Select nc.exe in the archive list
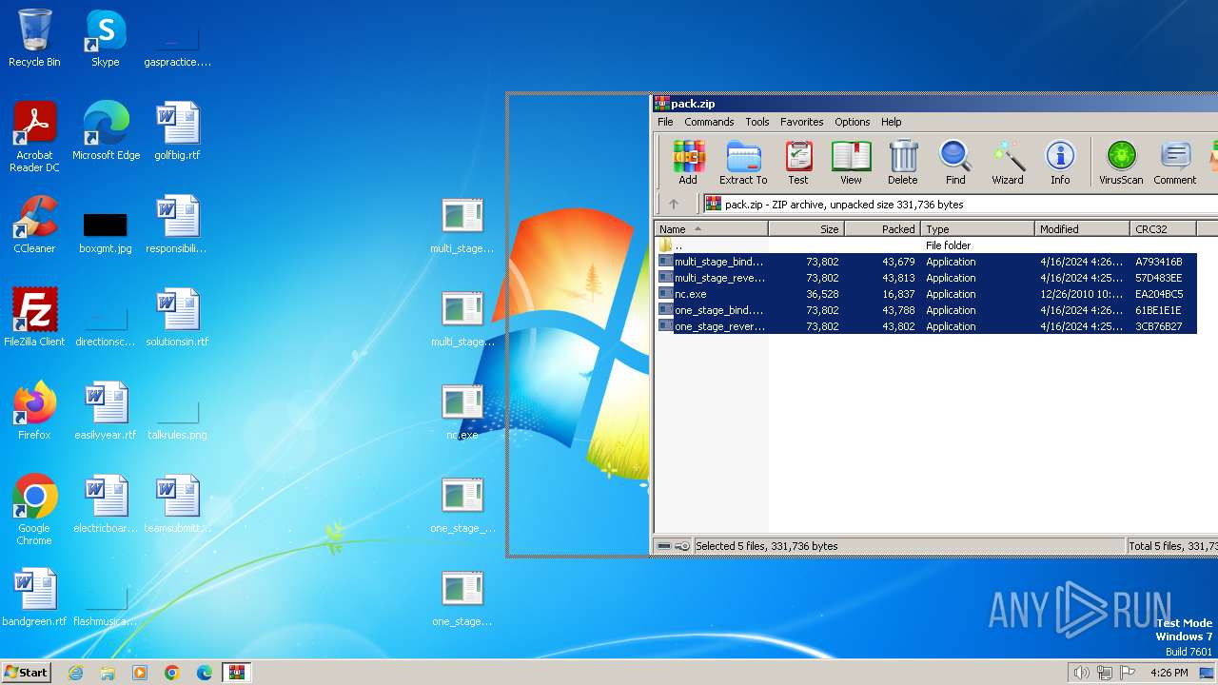The height and width of the screenshot is (685, 1218). click(x=926, y=294)
